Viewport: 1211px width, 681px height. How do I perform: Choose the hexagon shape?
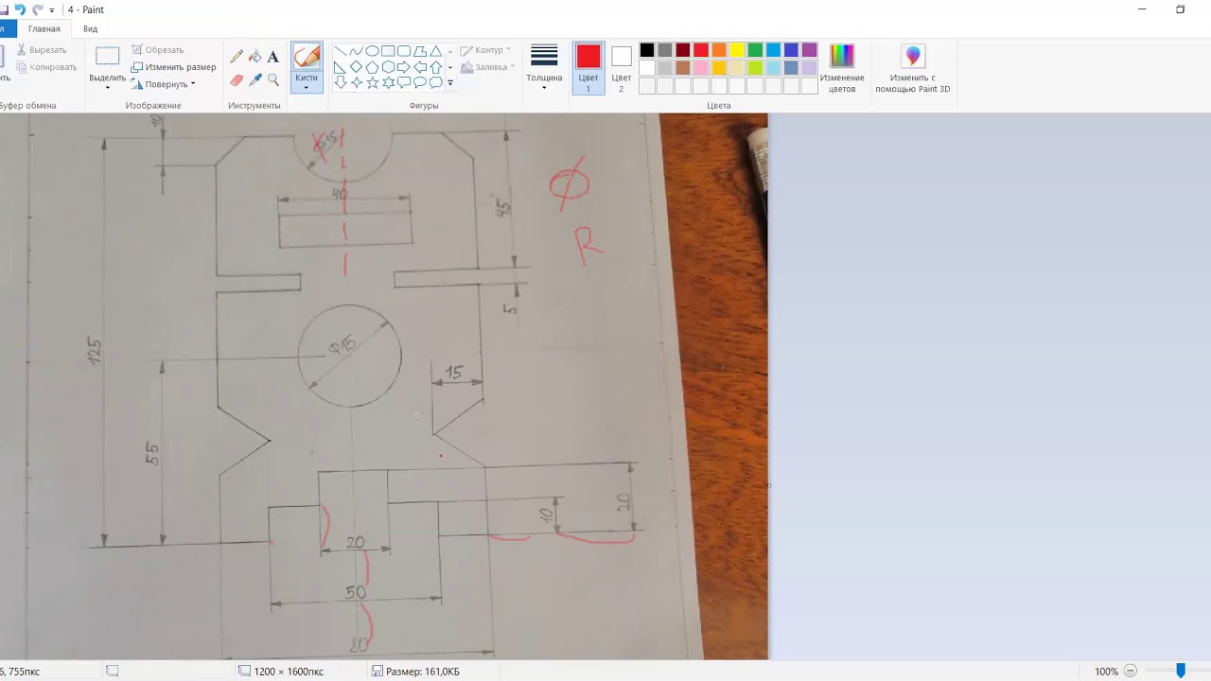[x=388, y=67]
